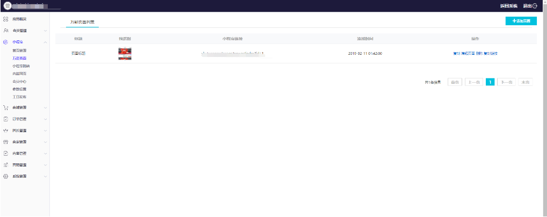Screen dimensions: 547x217
Task: Go to 首页 first page button
Action: coord(455,82)
